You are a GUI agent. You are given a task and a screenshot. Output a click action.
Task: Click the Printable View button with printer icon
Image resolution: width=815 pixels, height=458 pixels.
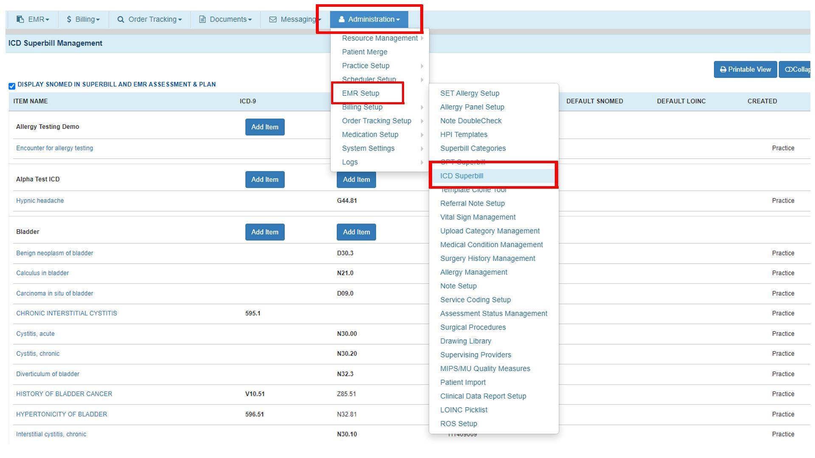point(745,70)
